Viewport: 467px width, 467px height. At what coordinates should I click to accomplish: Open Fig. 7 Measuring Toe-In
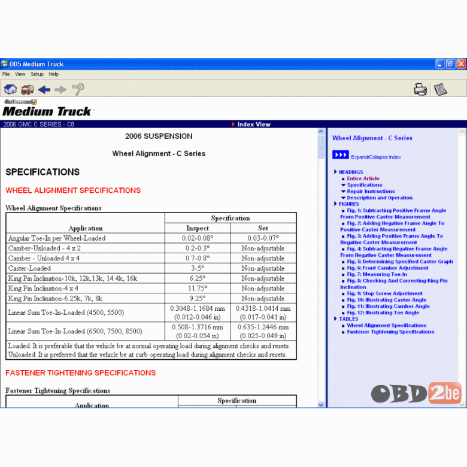click(x=377, y=274)
